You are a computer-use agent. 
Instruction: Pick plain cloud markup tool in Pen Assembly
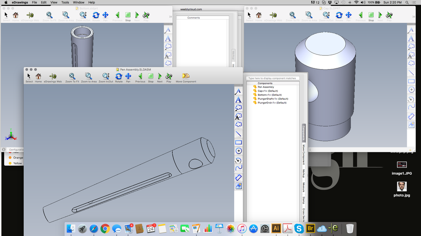(x=238, y=124)
